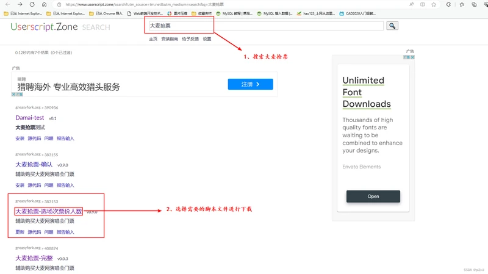The width and height of the screenshot is (488, 274).
Task: Click the 猎聘海外 专业高效猎头服务 ad headline
Action: 68,87
